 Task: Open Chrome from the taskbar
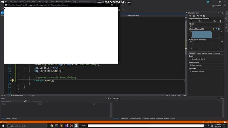pyautogui.click(x=52, y=126)
